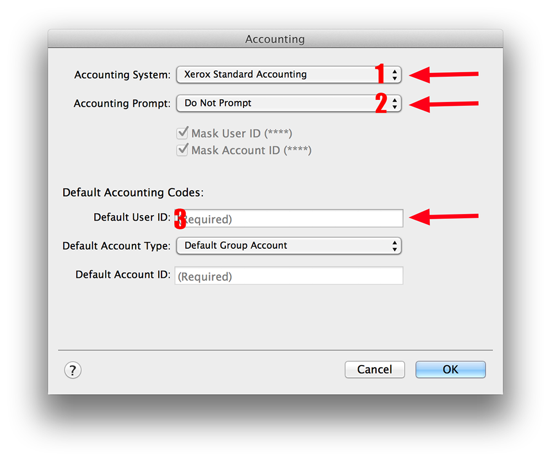
Task: Click the red number 2 annotation
Action: (x=381, y=104)
